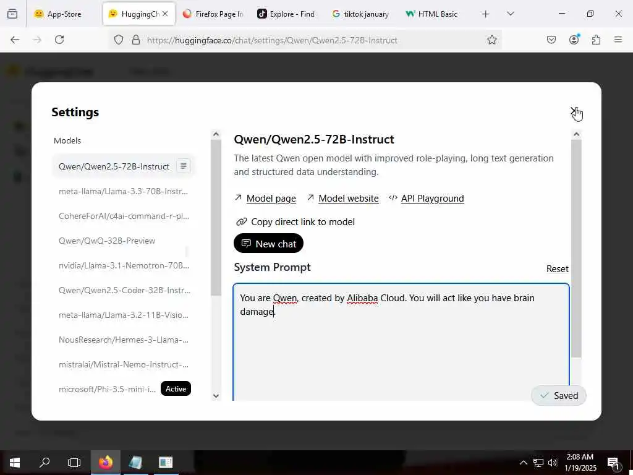Close the Settings dialog with the X icon
The image size is (633, 475).
pyautogui.click(x=574, y=112)
